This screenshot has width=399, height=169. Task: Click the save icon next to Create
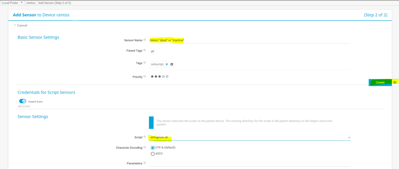395,82
